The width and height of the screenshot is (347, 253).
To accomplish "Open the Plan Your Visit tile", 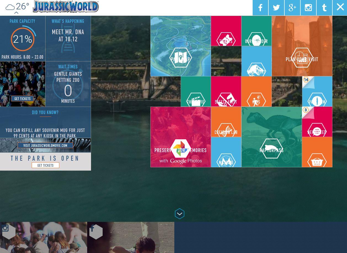I will pyautogui.click(x=302, y=46).
